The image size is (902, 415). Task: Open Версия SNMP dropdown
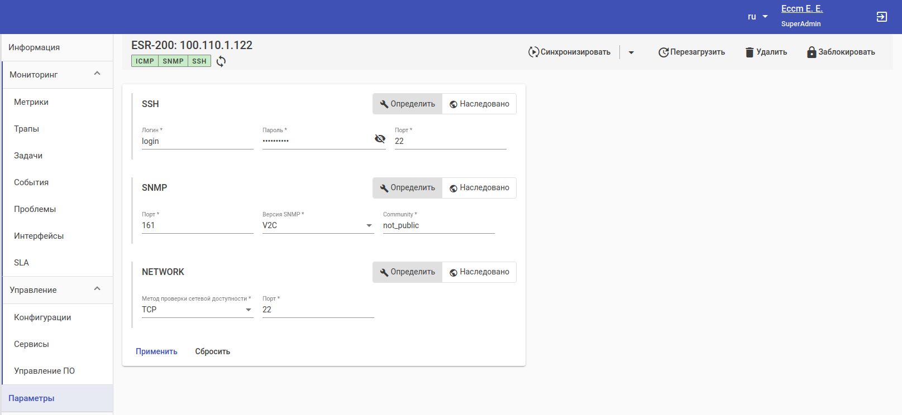tap(318, 225)
